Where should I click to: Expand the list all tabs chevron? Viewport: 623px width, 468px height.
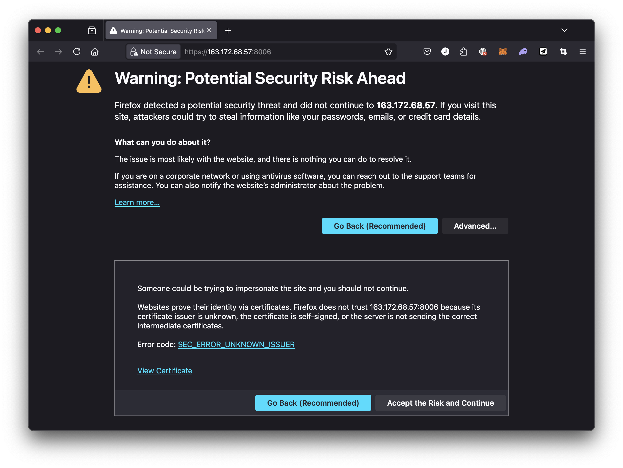click(x=564, y=30)
